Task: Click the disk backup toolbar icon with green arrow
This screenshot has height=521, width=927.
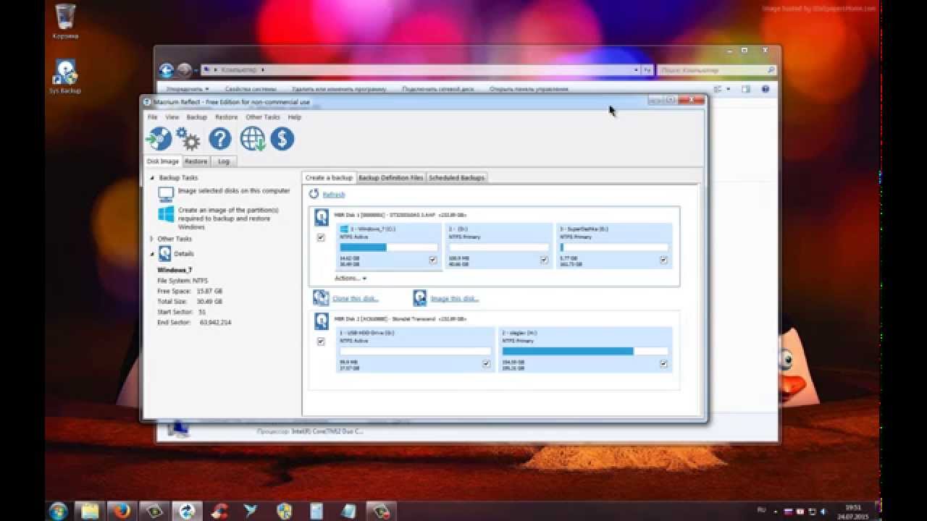Action: pos(159,138)
